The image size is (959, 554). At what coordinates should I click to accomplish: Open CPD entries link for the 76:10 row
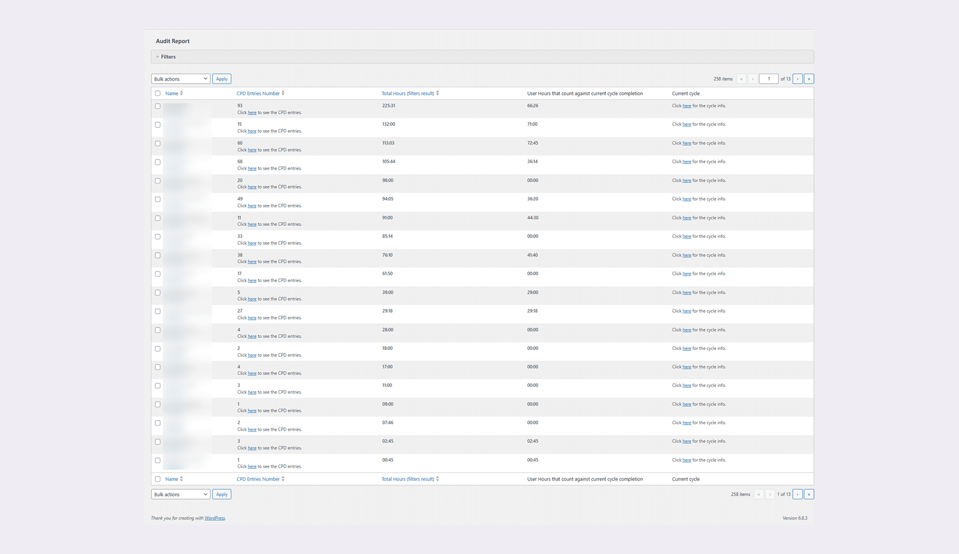pos(252,262)
